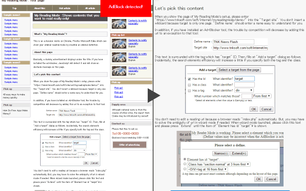306x191 pixels.
Task: Open the Top navigation tab
Action: [14, 8]
